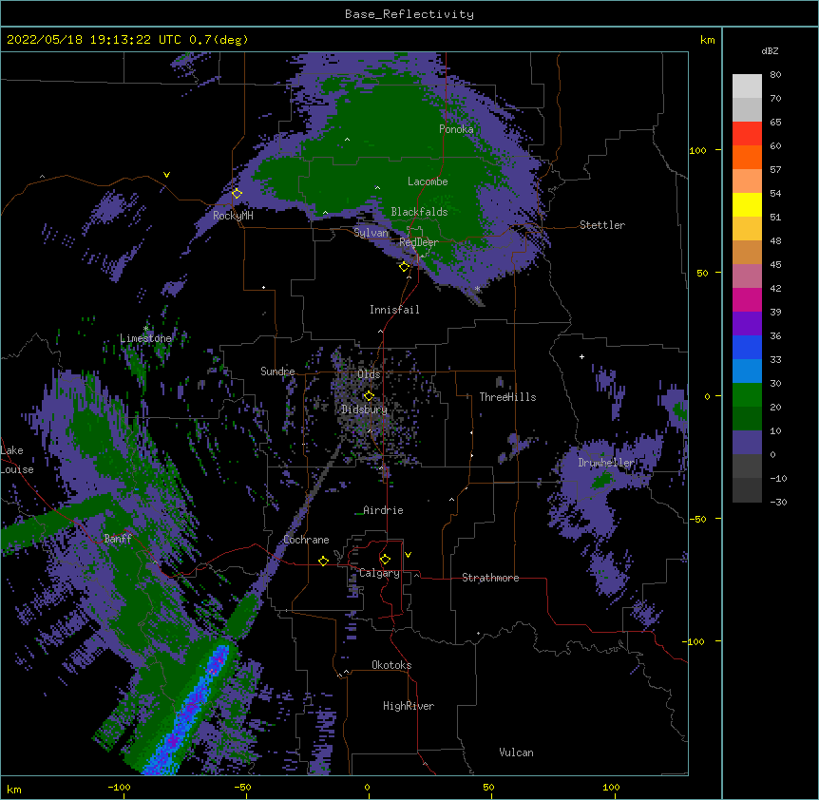Viewport: 819px width, 800px height.
Task: Click the Lake Louise label
Action: coord(17,460)
